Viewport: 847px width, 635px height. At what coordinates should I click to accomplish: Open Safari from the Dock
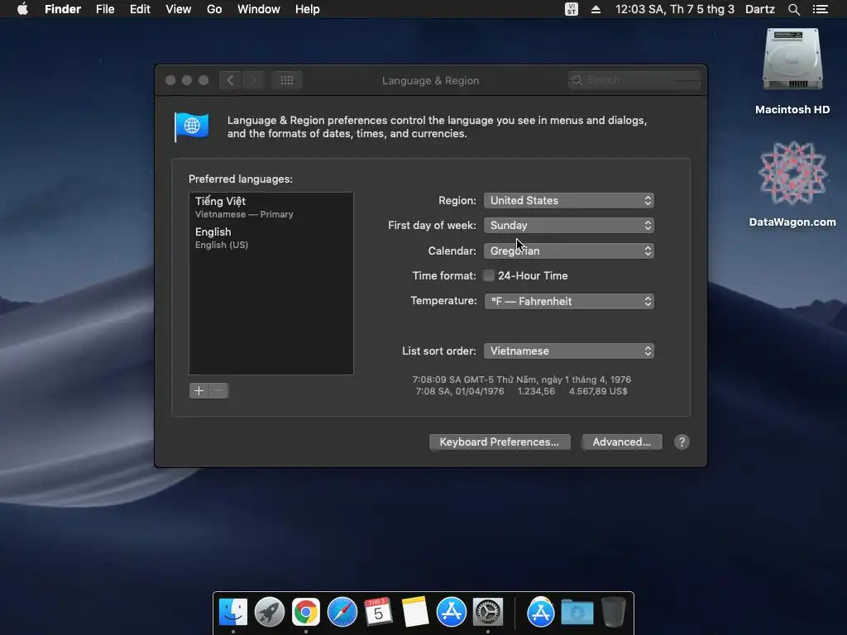point(342,613)
